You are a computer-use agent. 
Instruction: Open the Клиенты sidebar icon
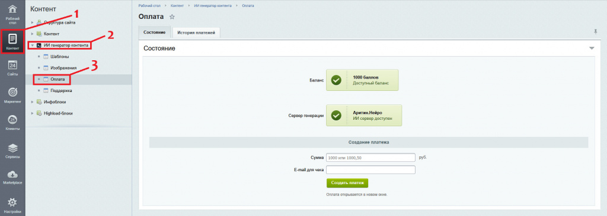pyautogui.click(x=12, y=120)
